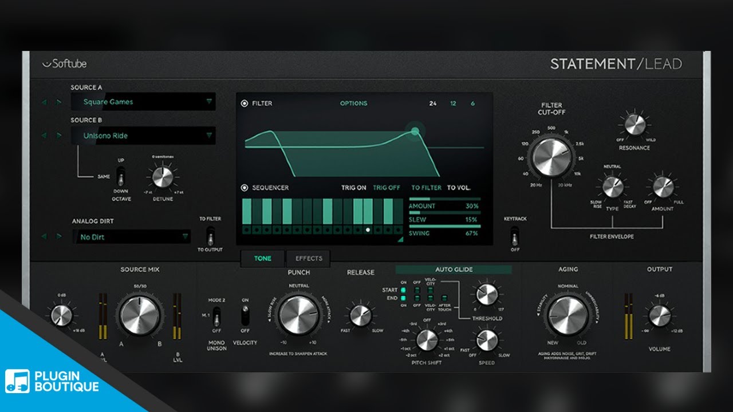Switch to the Tone tab
Viewport: 733px width, 412px height.
(x=263, y=259)
